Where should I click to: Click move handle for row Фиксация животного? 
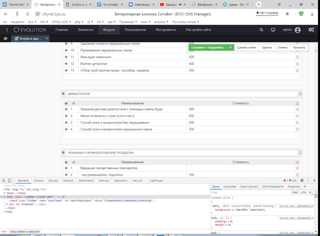coord(66,57)
